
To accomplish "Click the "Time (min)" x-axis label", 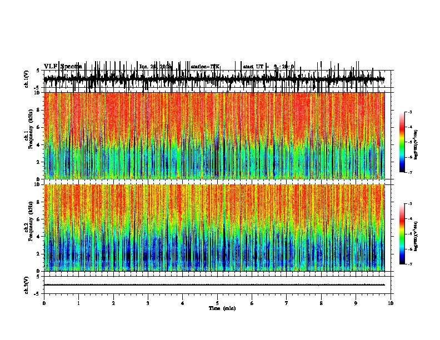I will pyautogui.click(x=222, y=308).
